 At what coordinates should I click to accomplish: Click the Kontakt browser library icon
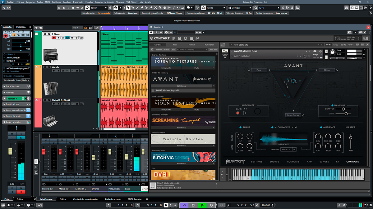click(x=174, y=38)
